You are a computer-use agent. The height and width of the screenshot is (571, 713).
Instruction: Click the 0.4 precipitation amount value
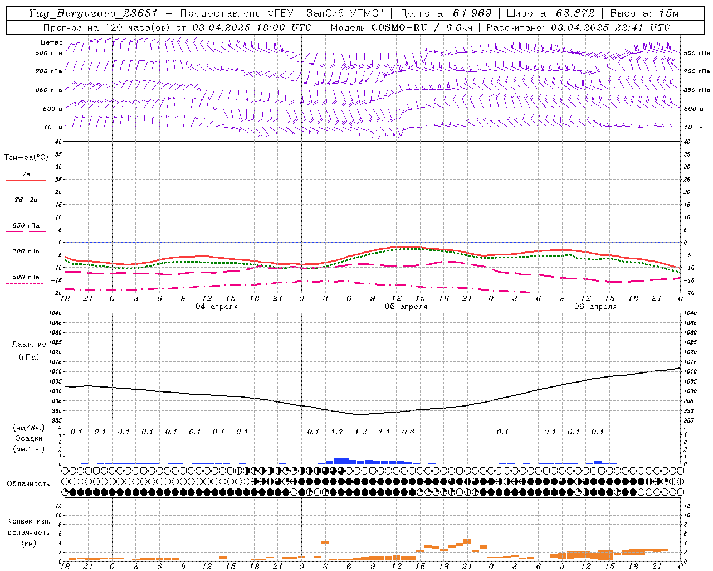pos(598,432)
